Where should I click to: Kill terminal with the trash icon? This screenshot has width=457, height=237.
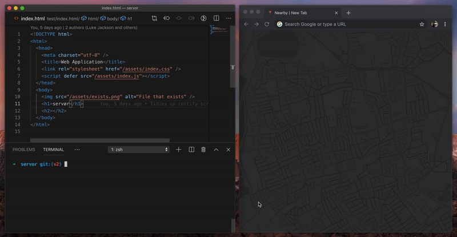pos(203,150)
